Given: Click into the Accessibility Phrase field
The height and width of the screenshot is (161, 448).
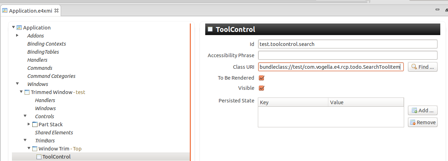Looking at the screenshot, I should pos(348,55).
